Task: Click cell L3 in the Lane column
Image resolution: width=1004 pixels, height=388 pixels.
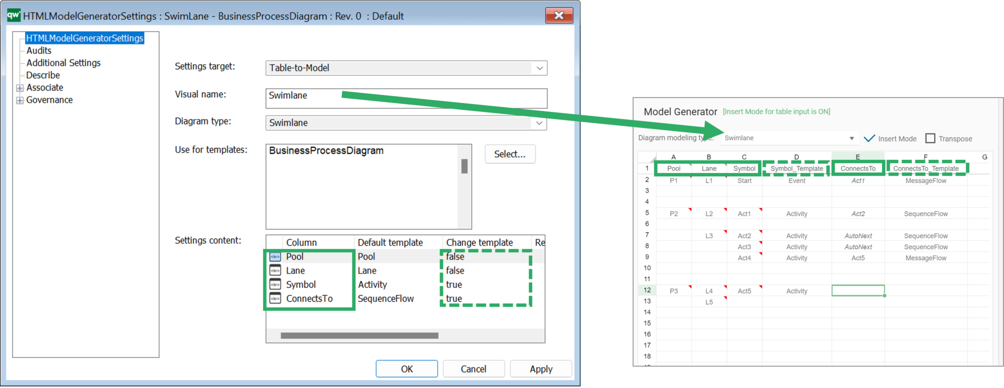Action: [709, 236]
